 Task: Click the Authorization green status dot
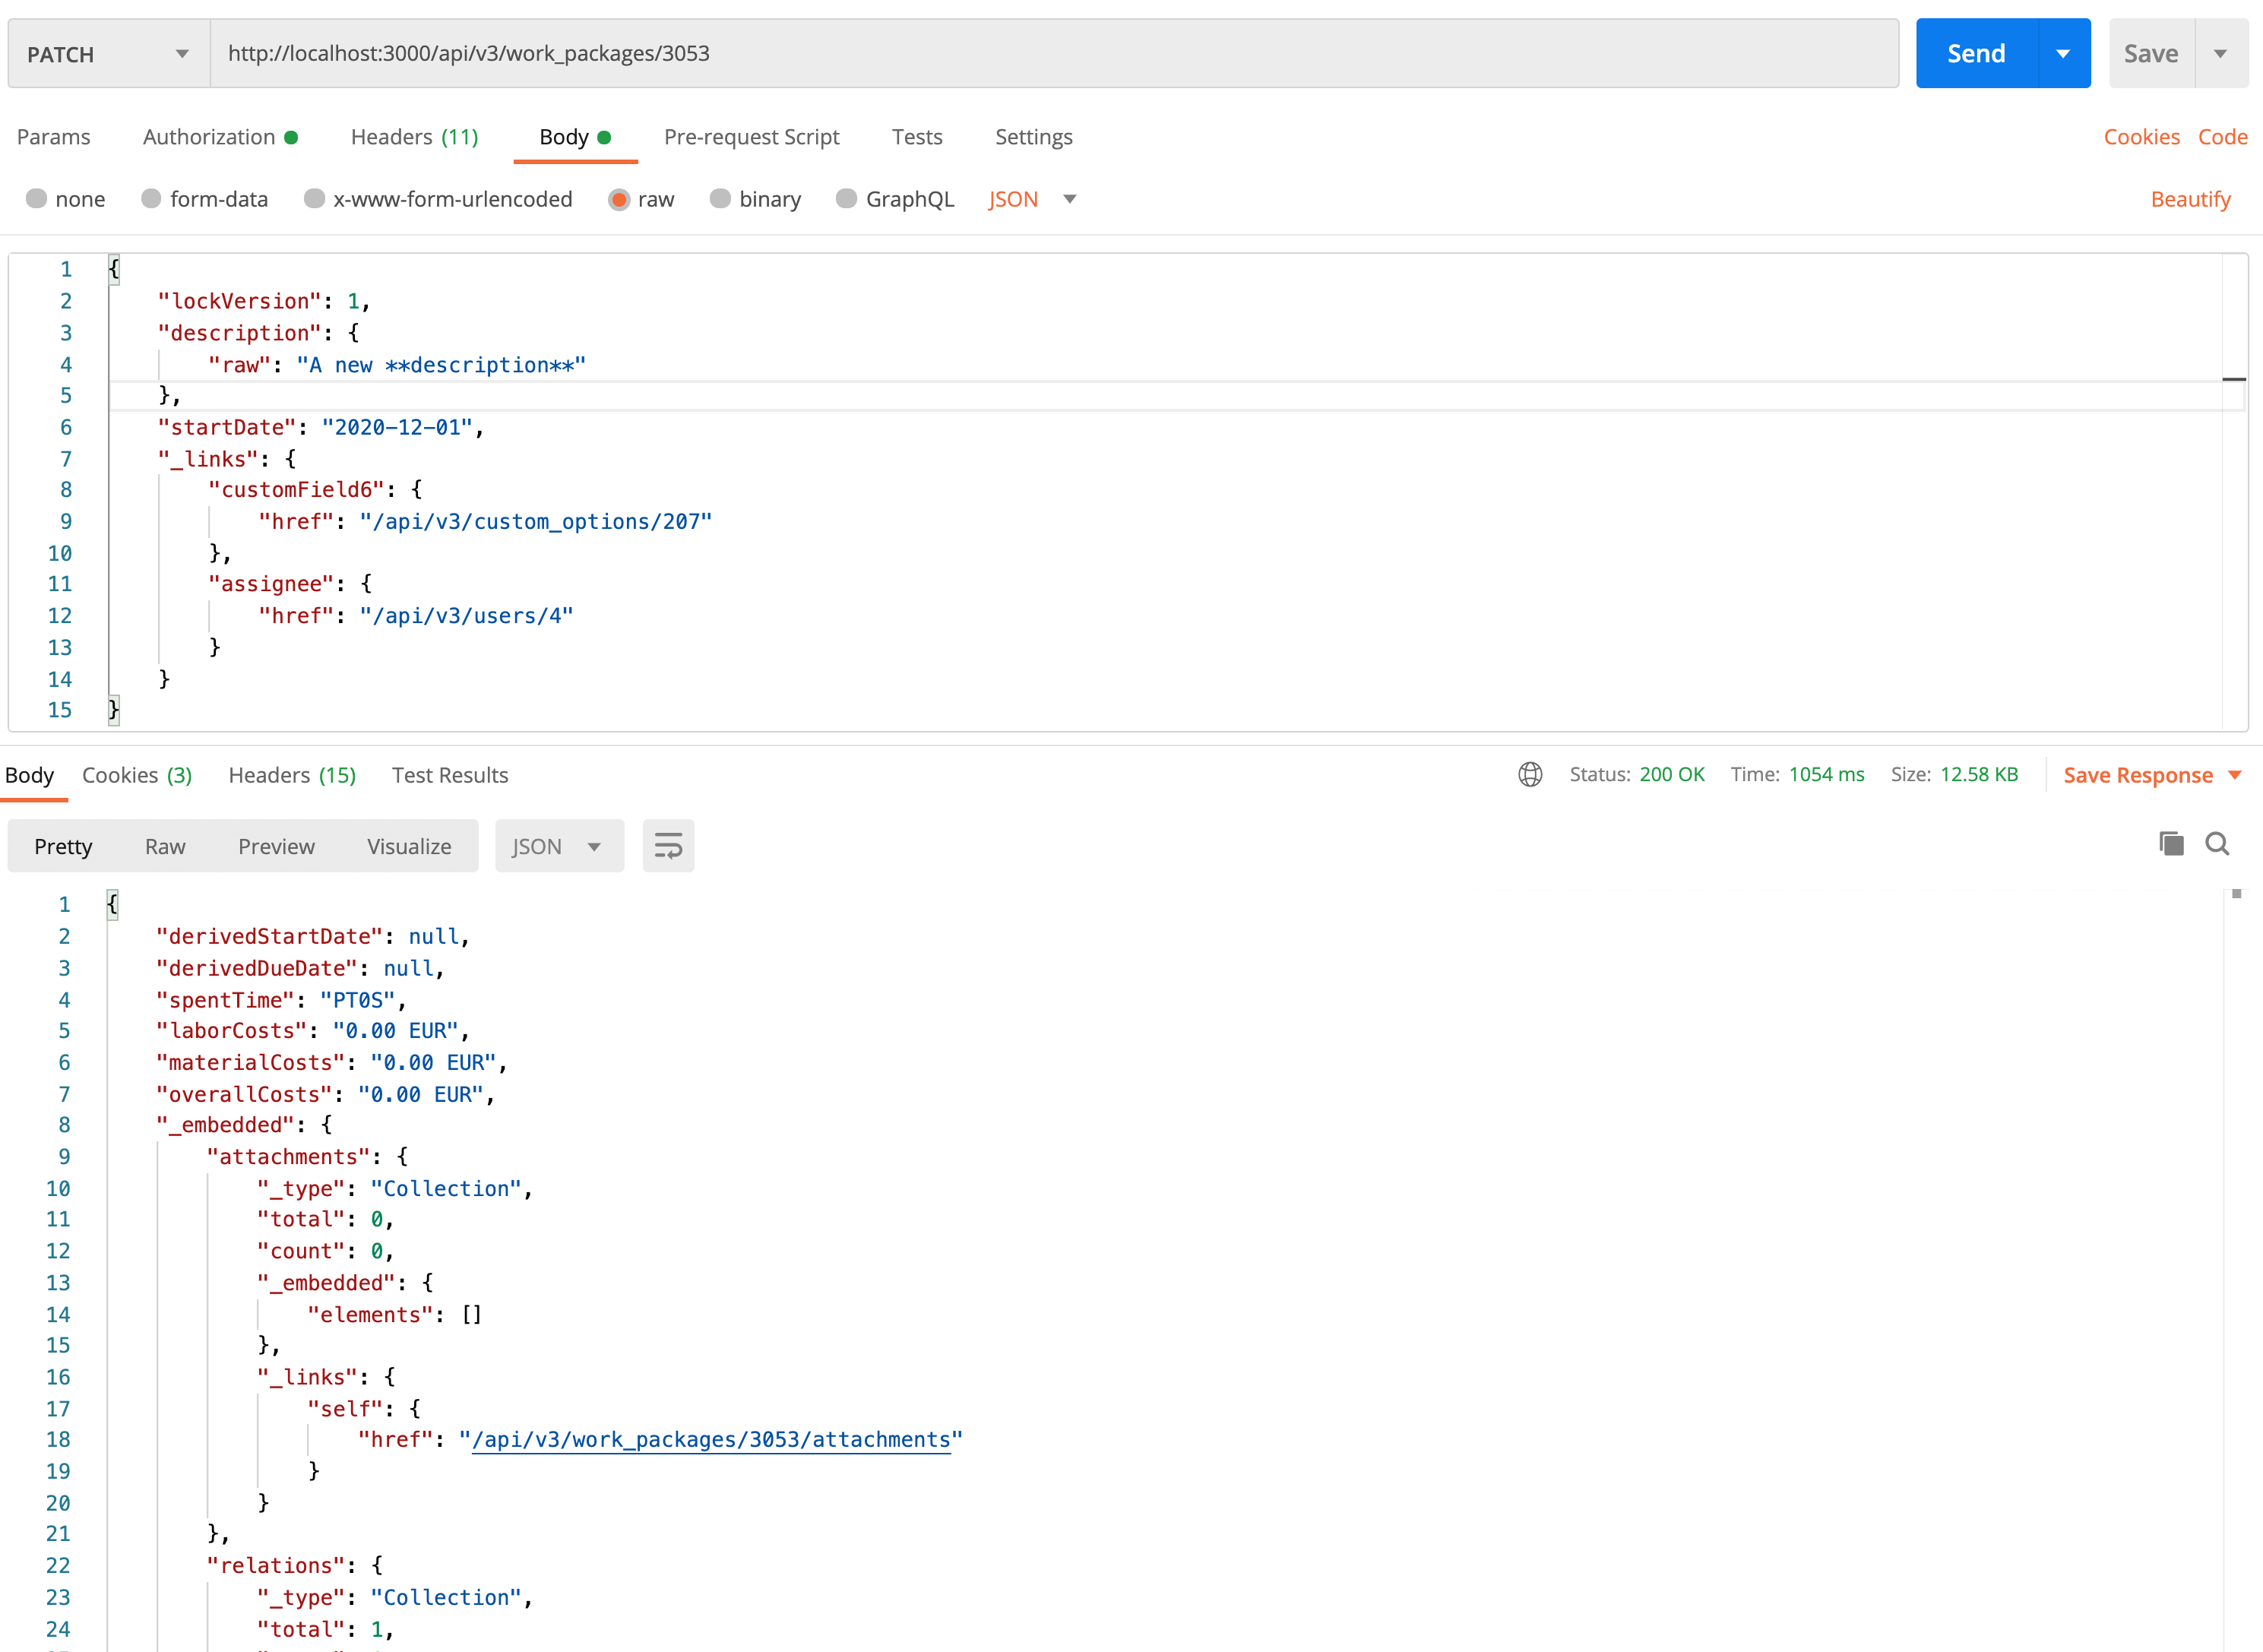click(295, 135)
